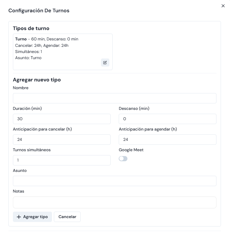Click the Nombre field label
Screen dimensions: 230x232
click(x=21, y=88)
